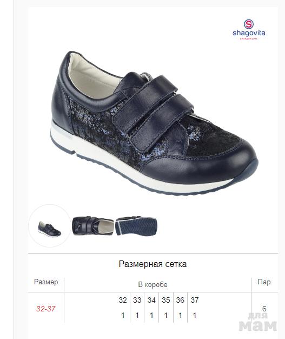Viewport: 285px width, 339px height.
Task: Click the shagovita brand name text
Action: coord(249,33)
